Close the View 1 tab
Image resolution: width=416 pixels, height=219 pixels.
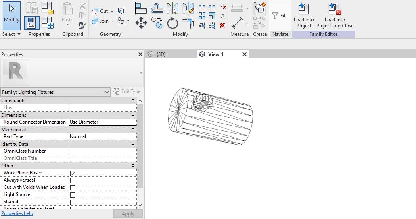pos(245,54)
